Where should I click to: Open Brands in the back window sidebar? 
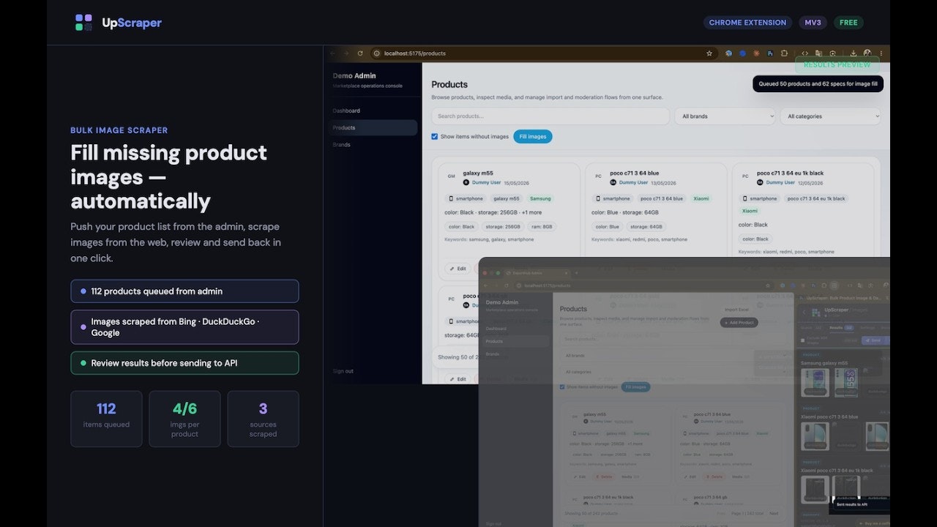pyautogui.click(x=342, y=144)
